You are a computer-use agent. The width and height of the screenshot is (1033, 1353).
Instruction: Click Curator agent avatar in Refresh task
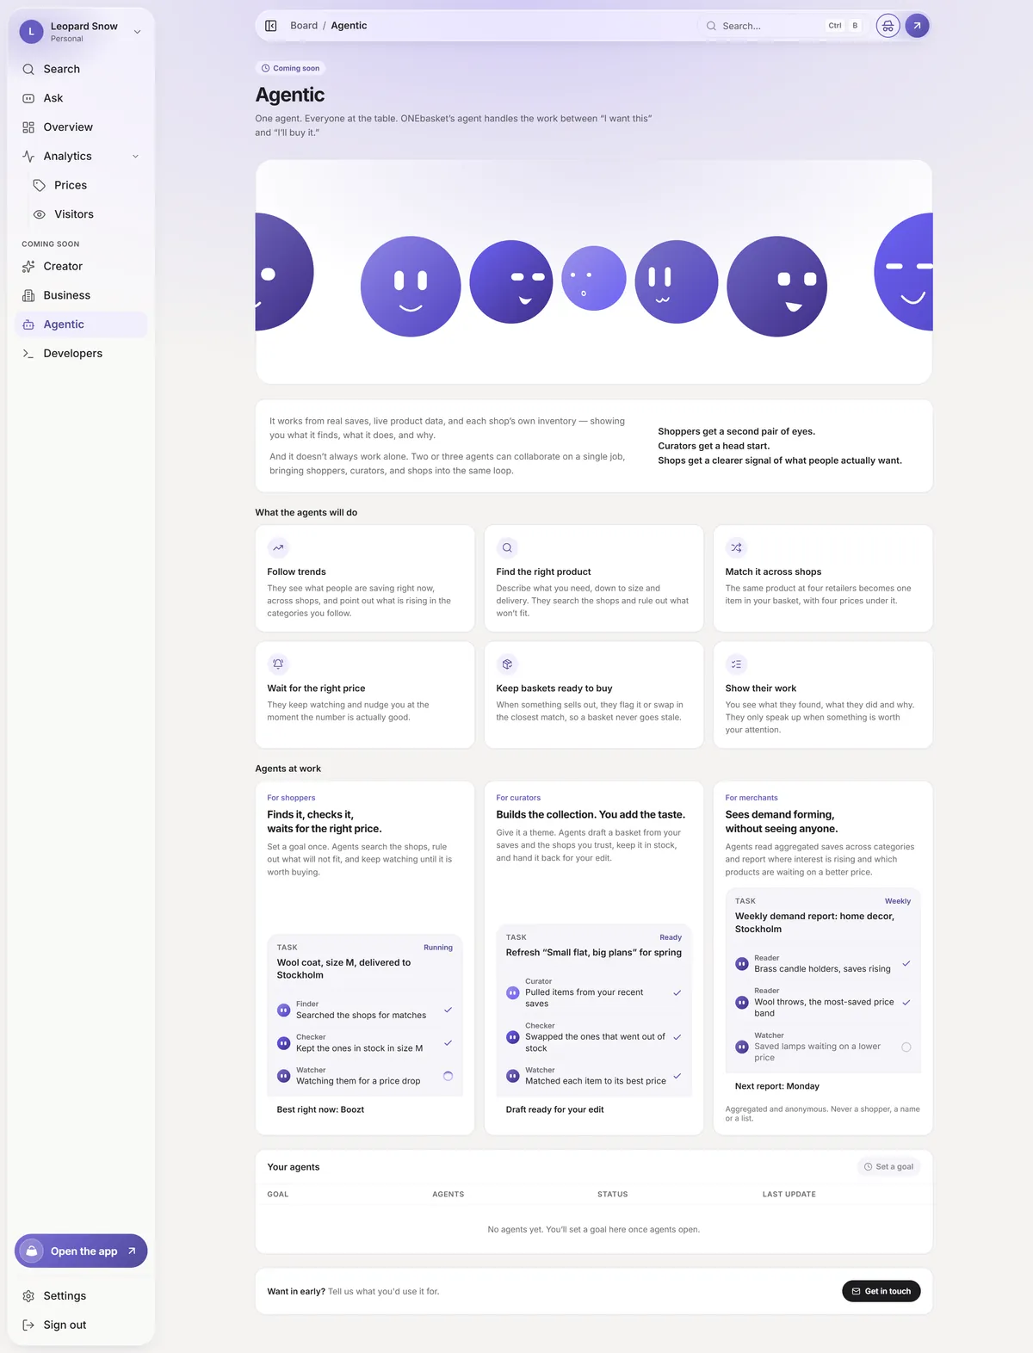(x=512, y=992)
